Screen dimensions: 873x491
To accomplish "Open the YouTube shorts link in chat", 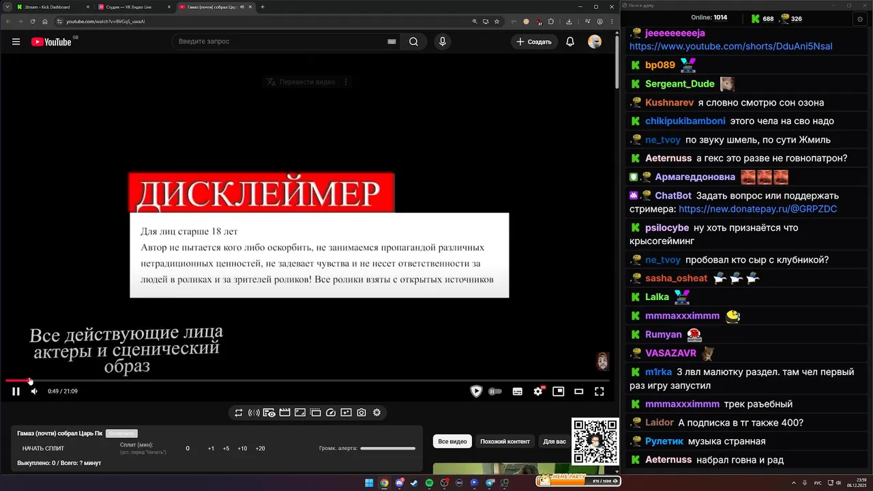I will pos(730,46).
